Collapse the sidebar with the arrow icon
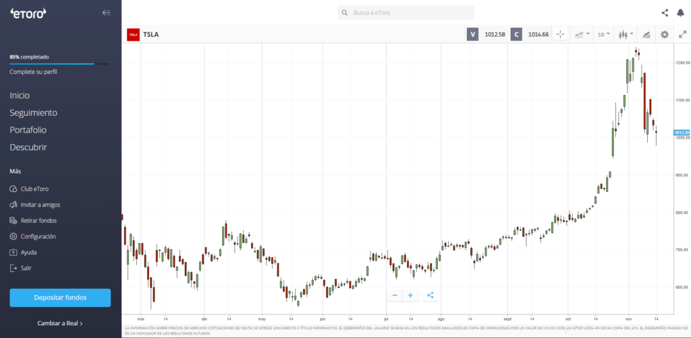This screenshot has width=691, height=338. pos(106,13)
